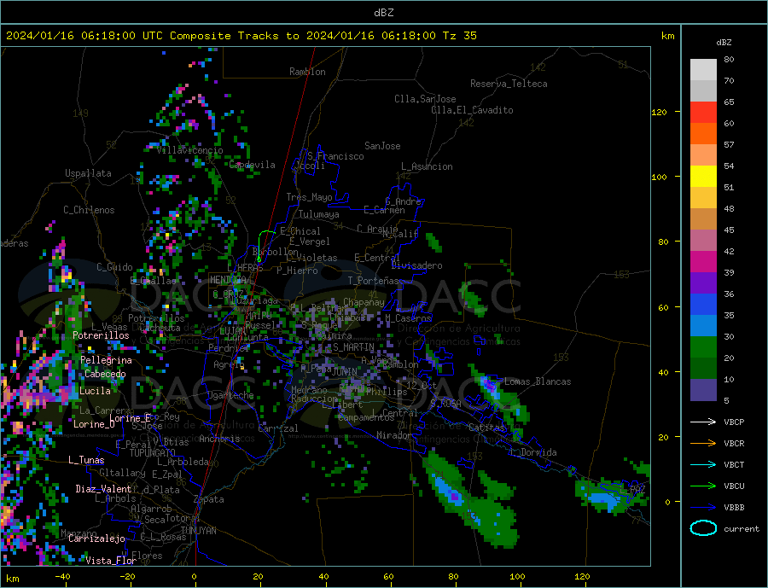Image resolution: width=768 pixels, height=588 pixels.
Task: Click the 'Vista_Flor' map label
Action: click(111, 561)
